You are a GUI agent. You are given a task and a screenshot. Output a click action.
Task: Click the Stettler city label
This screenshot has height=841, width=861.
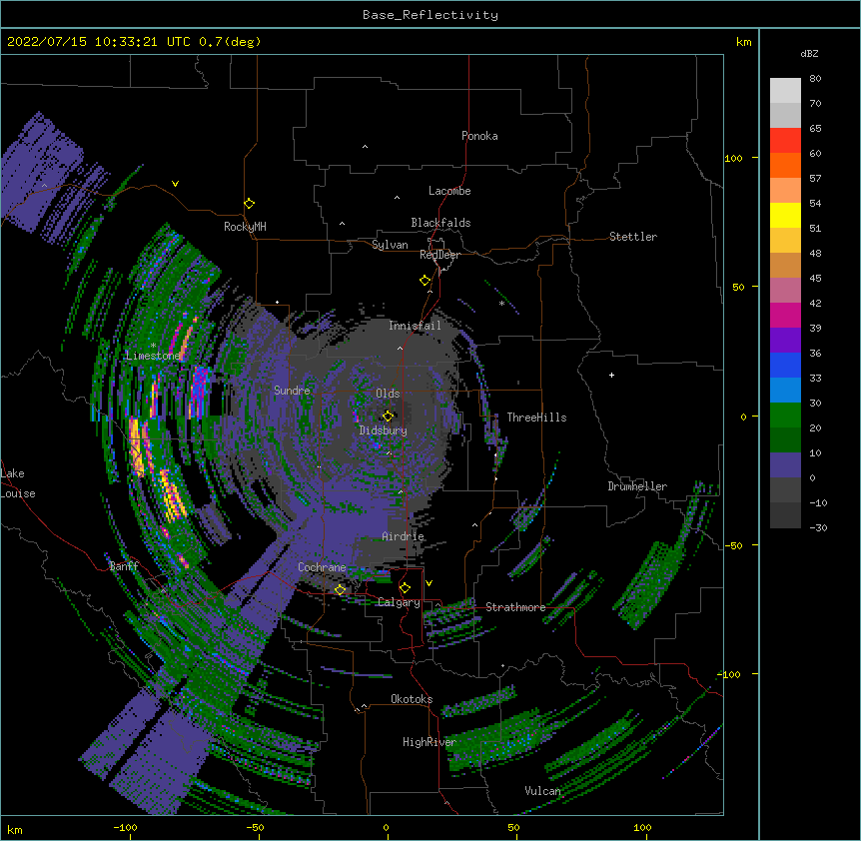point(633,237)
